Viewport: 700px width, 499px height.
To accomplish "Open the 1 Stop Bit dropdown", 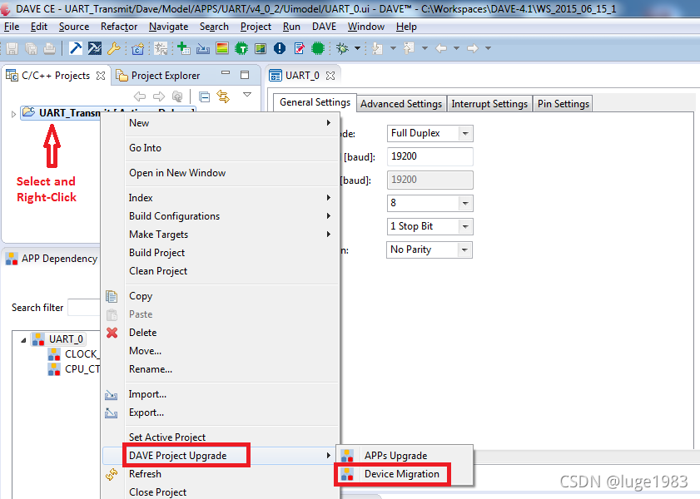I will [x=465, y=226].
